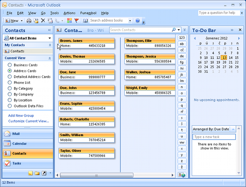Image resolution: width=246 pixels, height=187 pixels.
Task: Click the Follow Up red flag icon
Action: 76,20
